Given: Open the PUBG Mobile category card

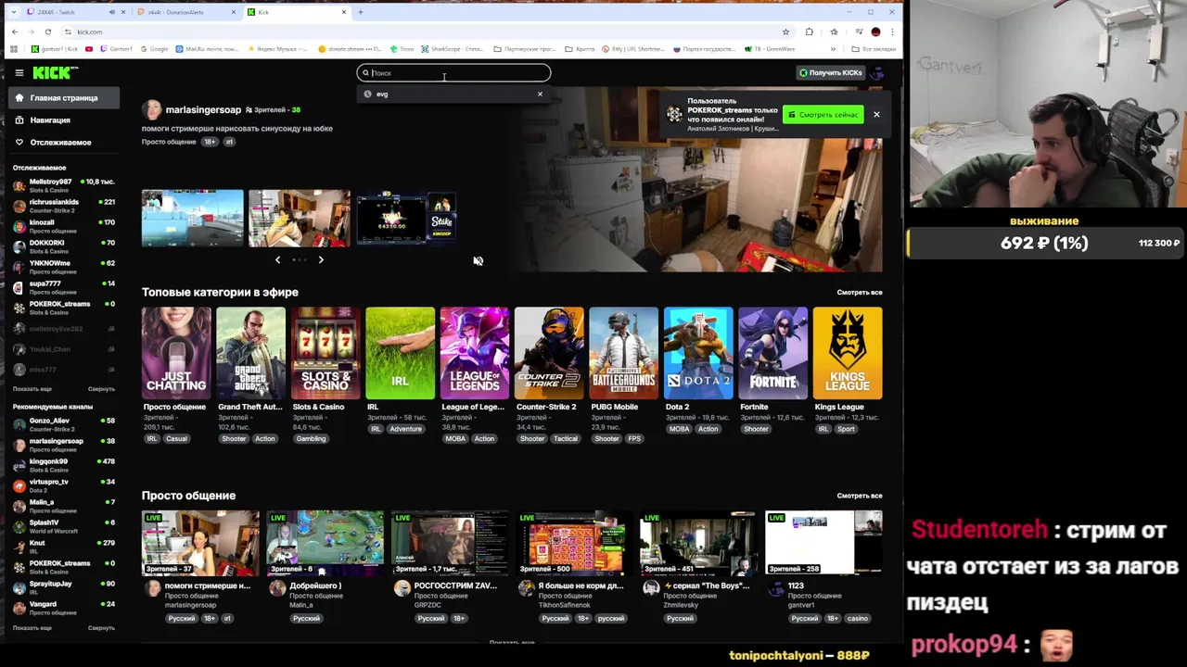Looking at the screenshot, I should (x=623, y=353).
